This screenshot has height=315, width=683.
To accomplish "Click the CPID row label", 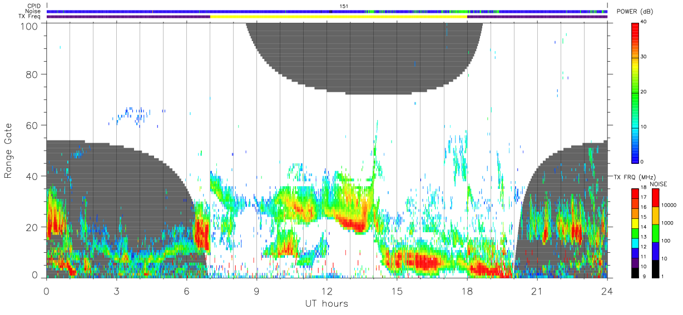I will pos(33,6).
